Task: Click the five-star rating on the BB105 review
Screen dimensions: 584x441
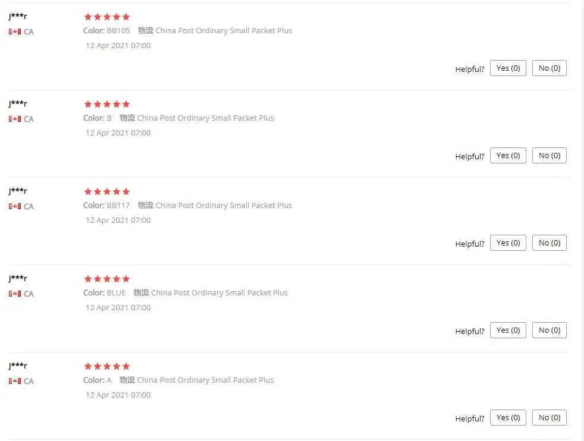Action: click(107, 17)
